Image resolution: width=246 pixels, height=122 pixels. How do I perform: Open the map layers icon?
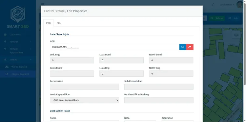(236, 35)
